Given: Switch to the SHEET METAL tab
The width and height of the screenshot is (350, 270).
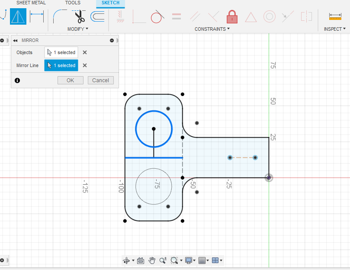Looking at the screenshot, I should click(x=31, y=3).
